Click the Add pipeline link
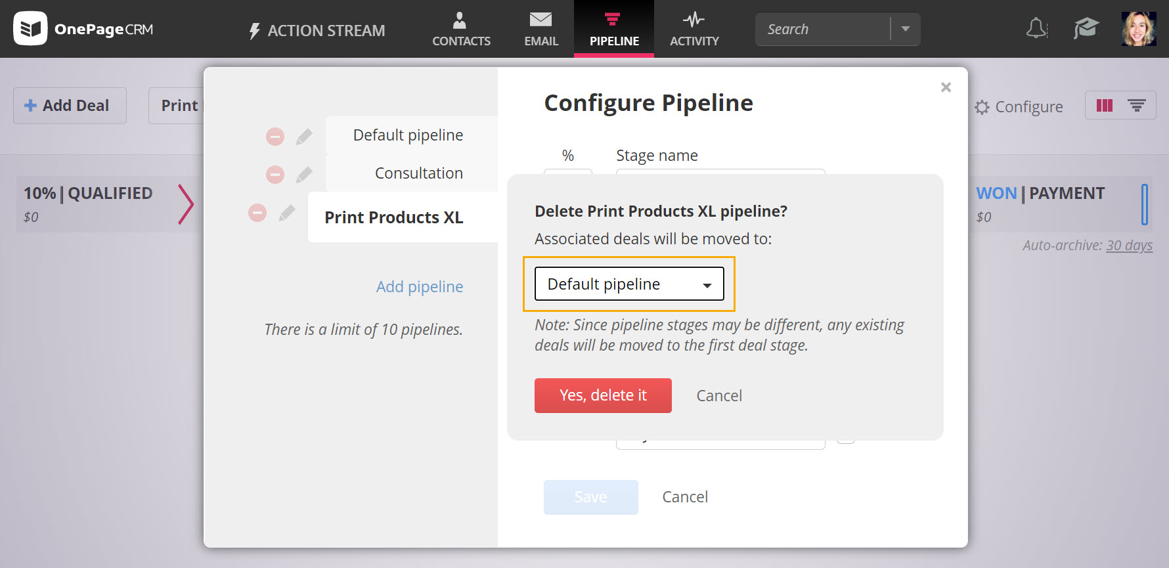This screenshot has width=1169, height=568. [420, 287]
